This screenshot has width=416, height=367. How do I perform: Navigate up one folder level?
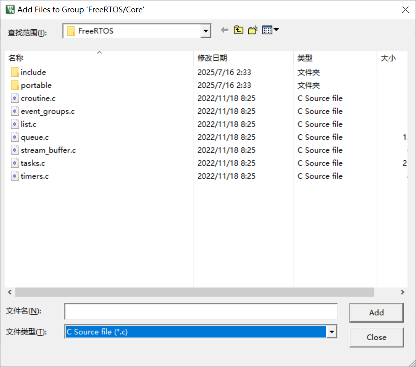(238, 30)
